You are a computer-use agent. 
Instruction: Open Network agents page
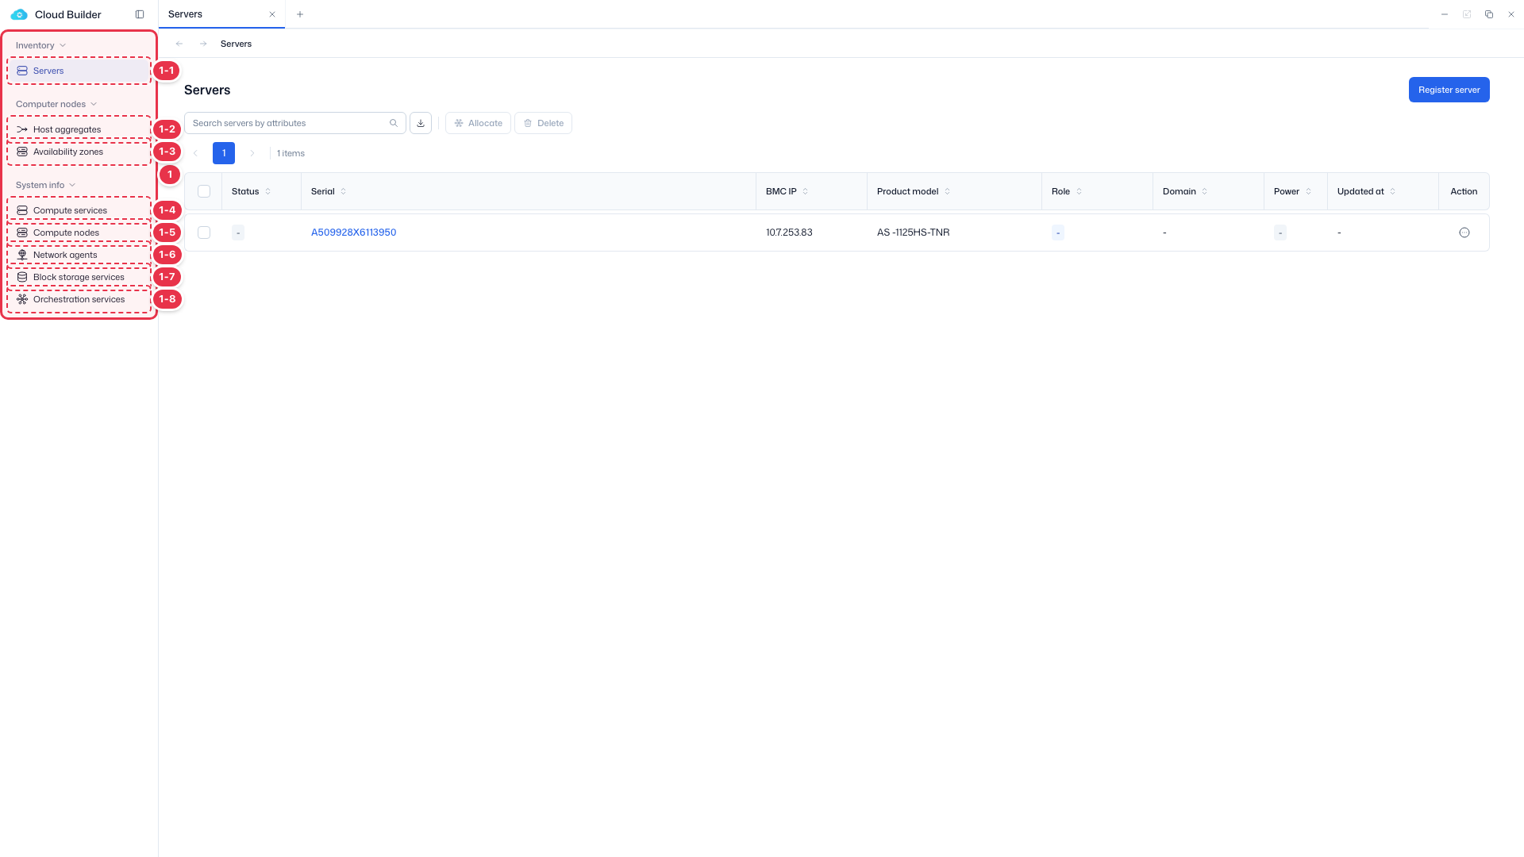pyautogui.click(x=79, y=255)
